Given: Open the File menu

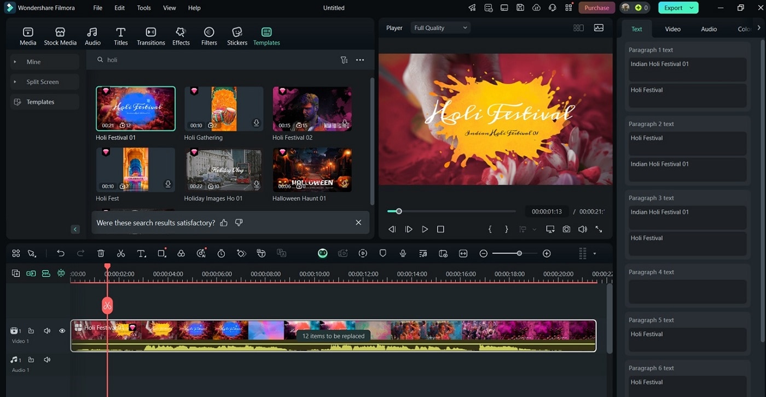Looking at the screenshot, I should pyautogui.click(x=97, y=8).
